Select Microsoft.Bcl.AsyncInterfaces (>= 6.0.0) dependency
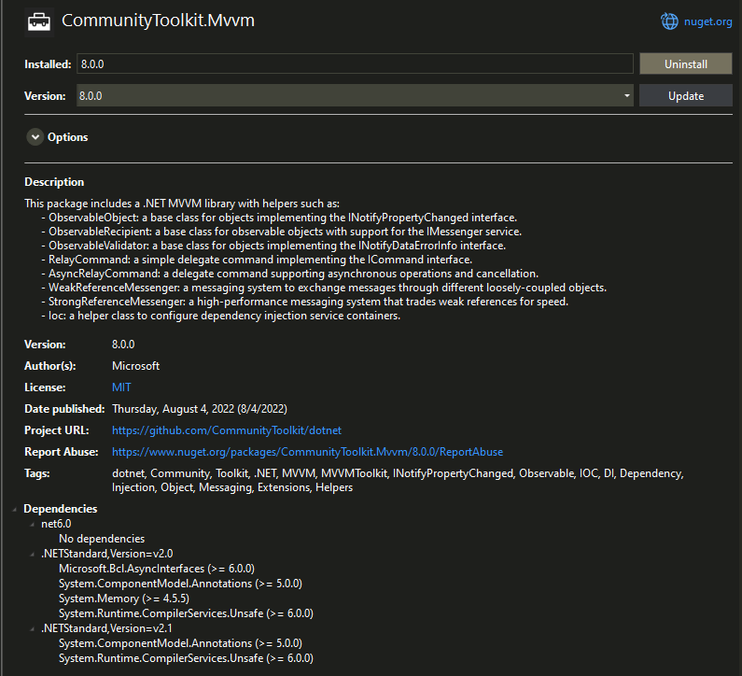The image size is (742, 676). [157, 569]
